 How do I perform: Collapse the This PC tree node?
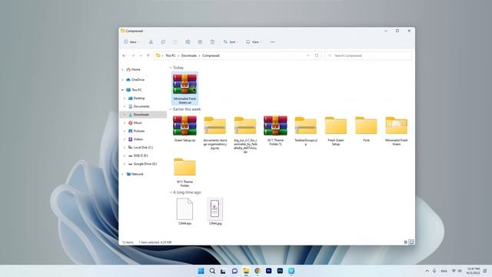[122, 90]
